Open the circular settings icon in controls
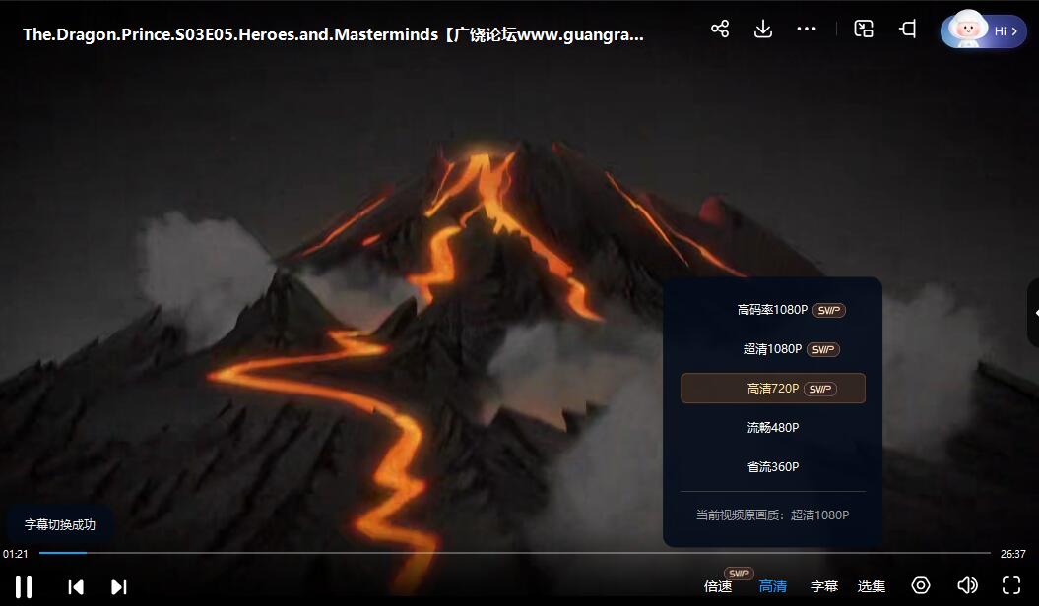Image resolution: width=1039 pixels, height=606 pixels. click(921, 585)
